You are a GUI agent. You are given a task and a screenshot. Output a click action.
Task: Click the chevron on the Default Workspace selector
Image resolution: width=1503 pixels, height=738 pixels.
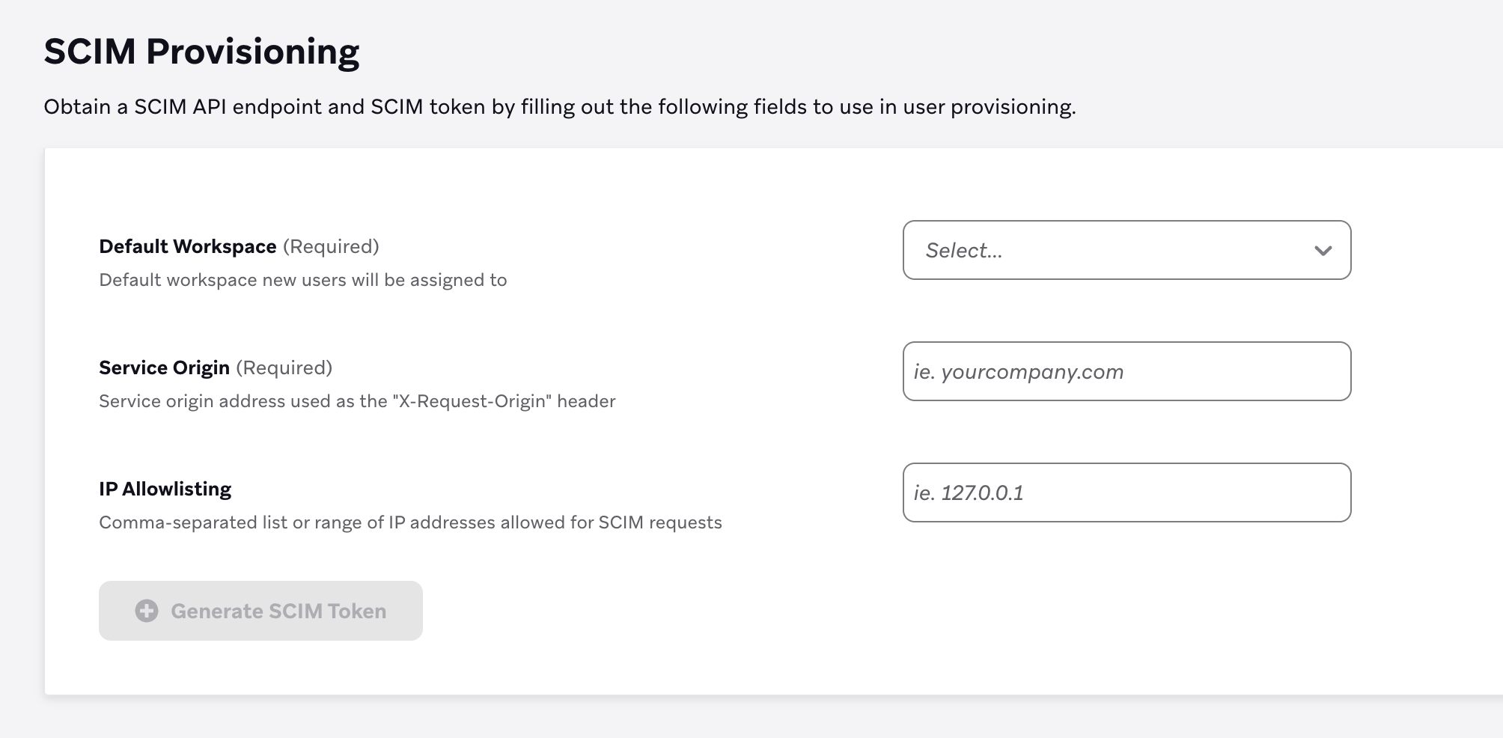pyautogui.click(x=1322, y=250)
